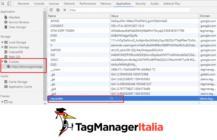This screenshot has height=140, width=217.
Task: Open the Adblock Plus tab
Action: click(172, 4)
